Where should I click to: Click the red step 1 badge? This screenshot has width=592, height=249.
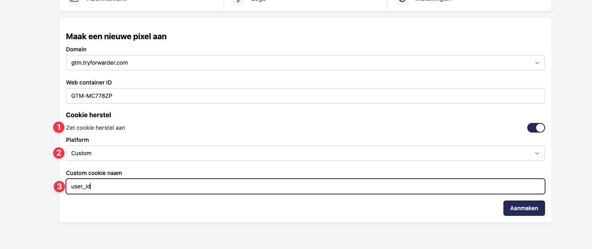click(59, 128)
